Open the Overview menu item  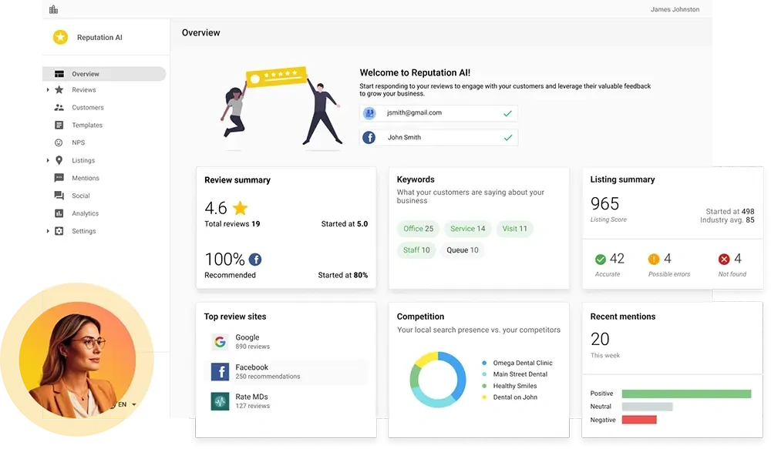pyautogui.click(x=104, y=74)
